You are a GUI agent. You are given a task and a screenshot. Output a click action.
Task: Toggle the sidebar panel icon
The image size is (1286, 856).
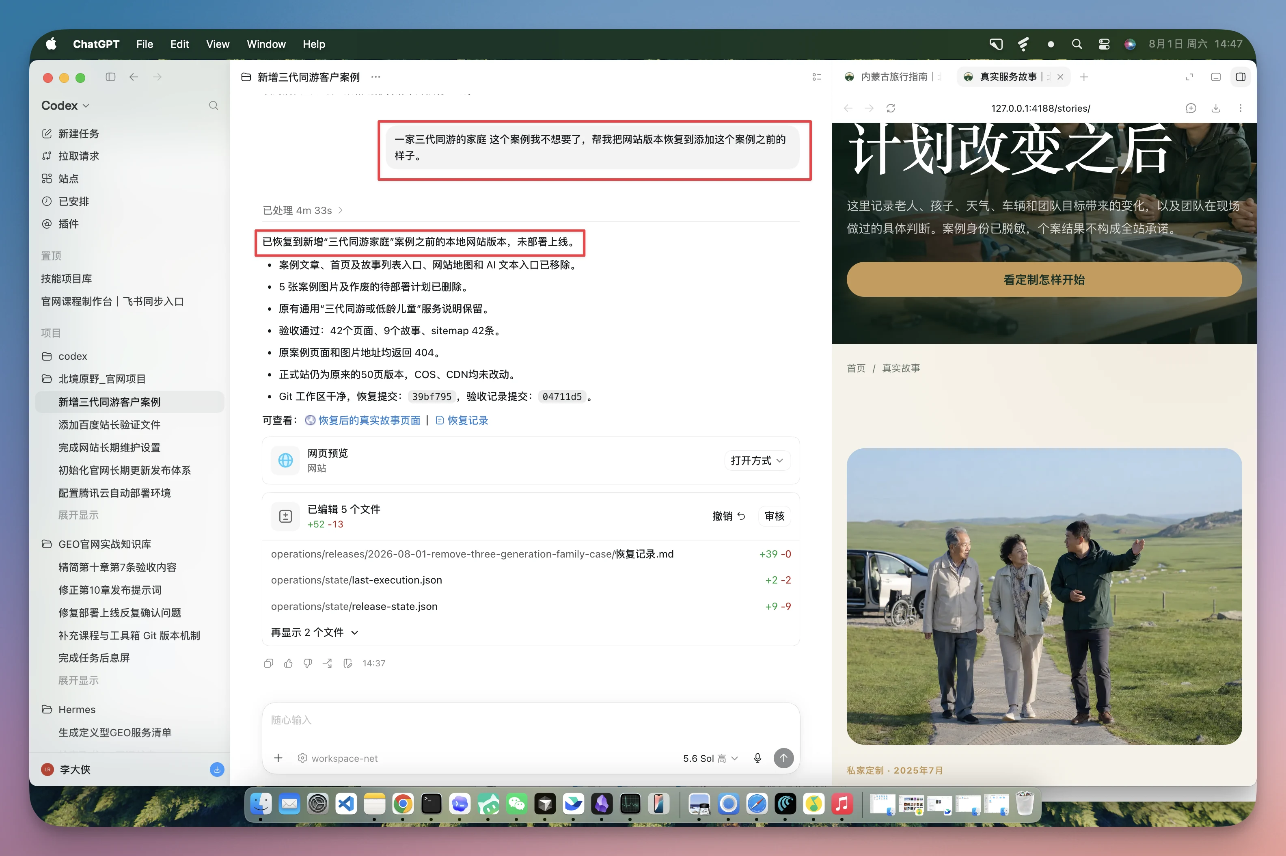[110, 77]
